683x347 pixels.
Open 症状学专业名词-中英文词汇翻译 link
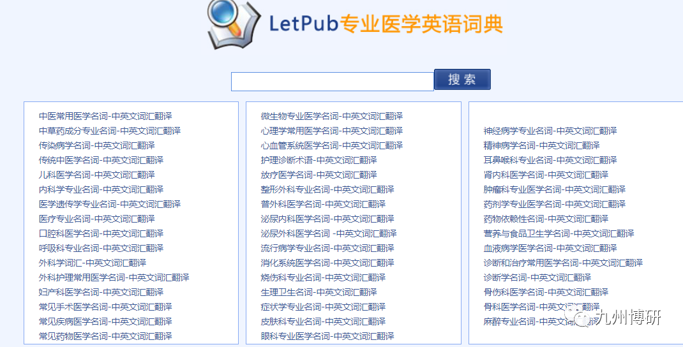(x=323, y=307)
